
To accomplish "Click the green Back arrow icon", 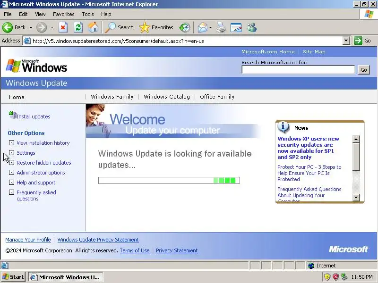I will pyautogui.click(x=8, y=27).
